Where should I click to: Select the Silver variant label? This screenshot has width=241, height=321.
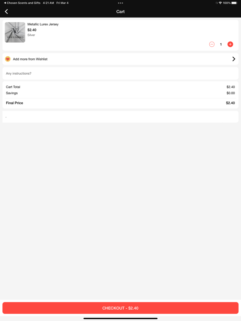[31, 35]
